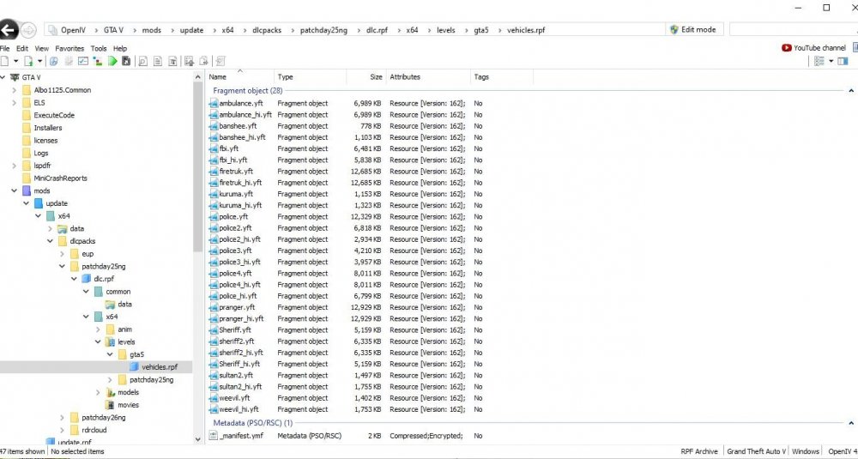Click the checklist toolbar icon
Image resolution: width=858 pixels, height=459 pixels.
pos(83,61)
